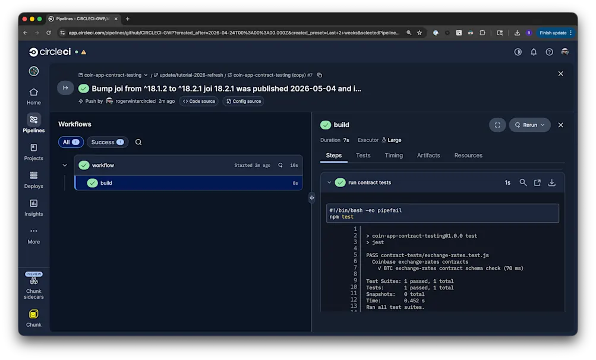The height and width of the screenshot is (360, 596).
Task: Switch to the Resources tab
Action: point(468,156)
